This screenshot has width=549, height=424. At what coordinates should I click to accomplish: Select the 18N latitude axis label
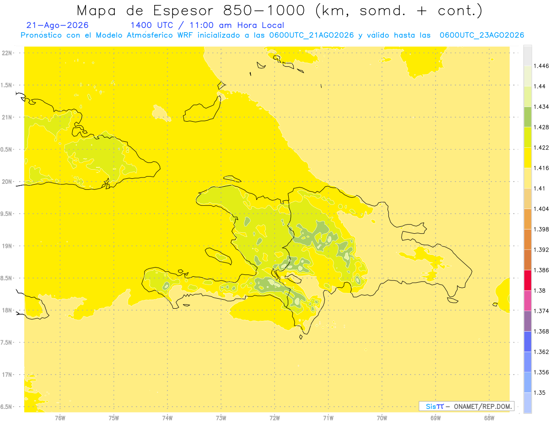point(7,310)
